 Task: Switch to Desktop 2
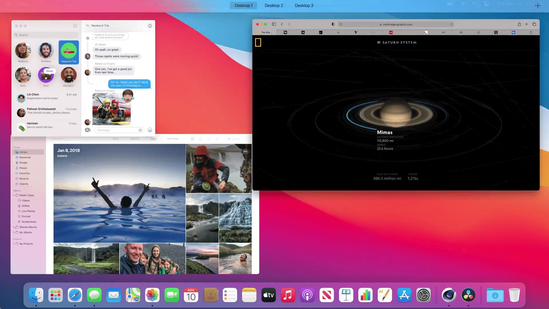click(274, 5)
